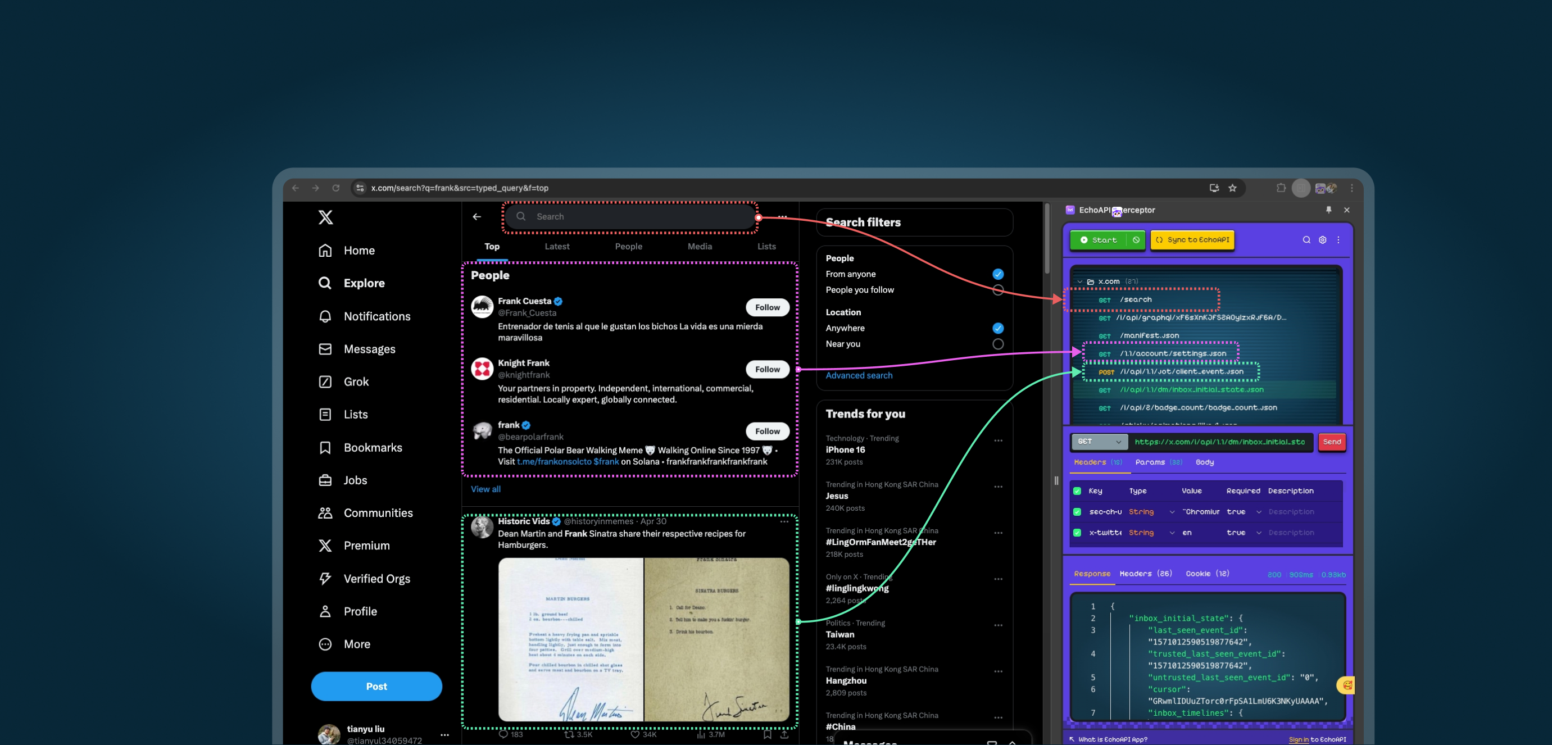Screen dimensions: 1552x745
Task: Like the Historic Vids post
Action: point(643,734)
